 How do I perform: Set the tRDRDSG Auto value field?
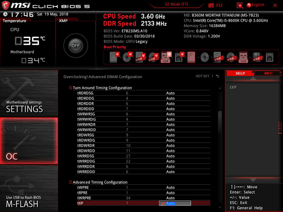[170, 93]
